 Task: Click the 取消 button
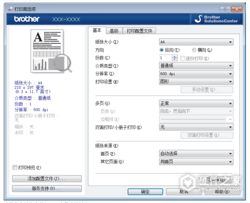pyautogui.click(x=184, y=192)
